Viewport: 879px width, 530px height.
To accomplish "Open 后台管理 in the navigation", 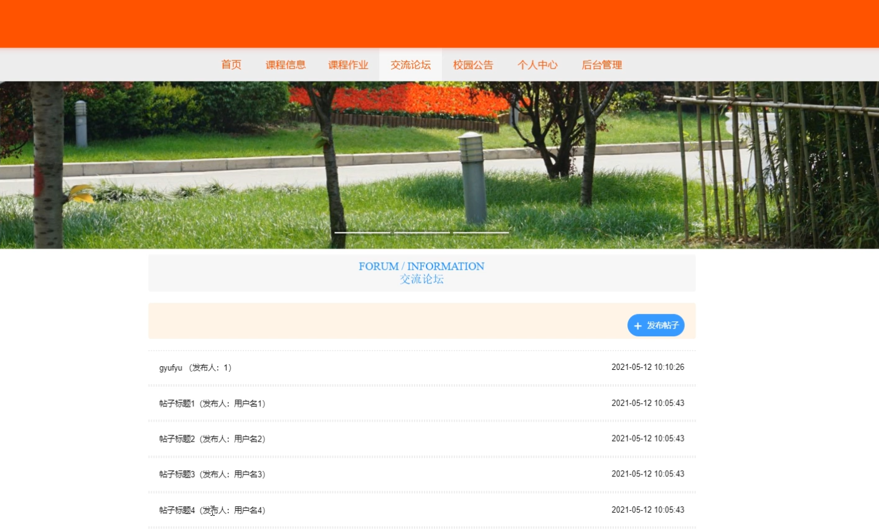I will [x=601, y=65].
